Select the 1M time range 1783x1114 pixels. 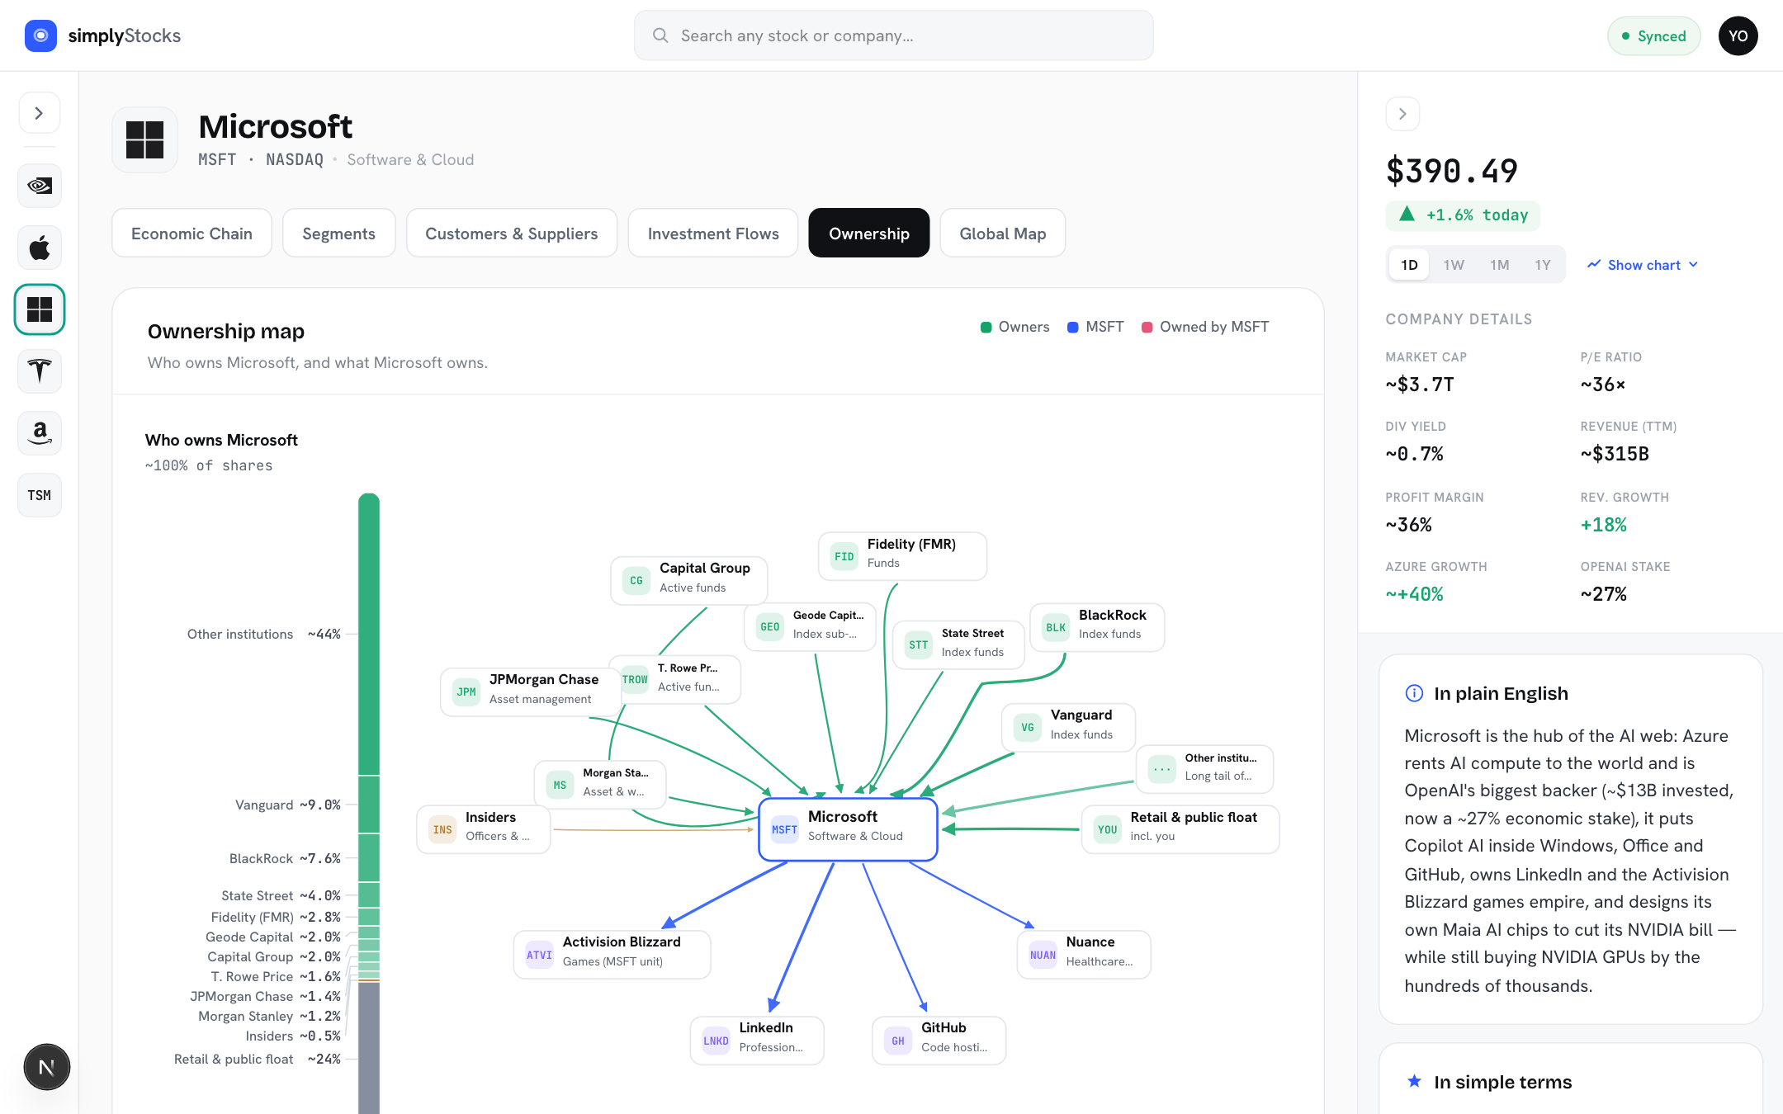[1499, 265]
